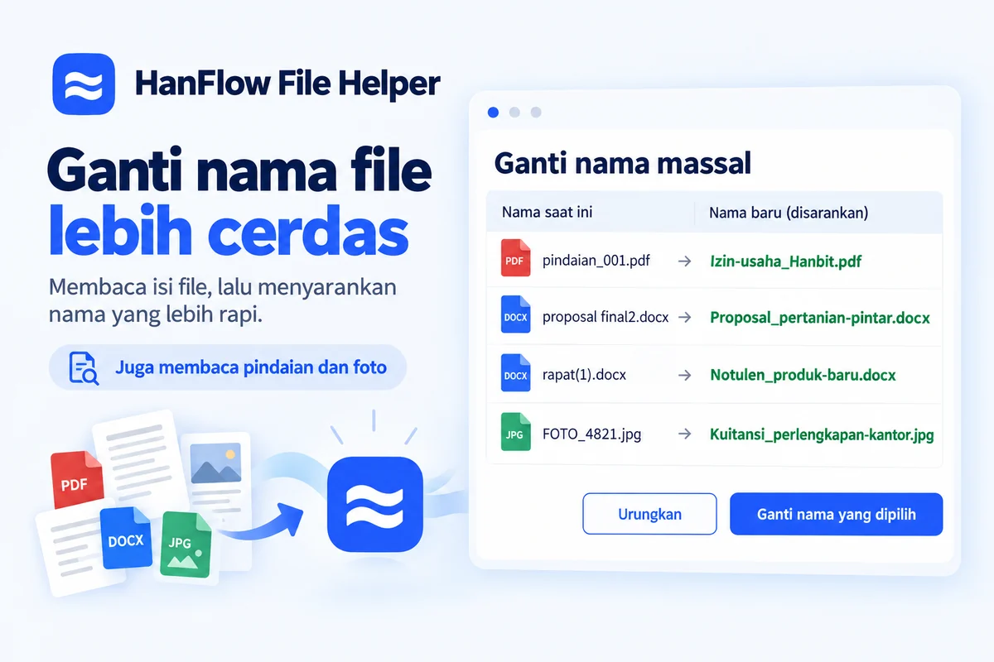The image size is (994, 662).
Task: Click the document search icon in the scan feature pill
Action: (83, 368)
